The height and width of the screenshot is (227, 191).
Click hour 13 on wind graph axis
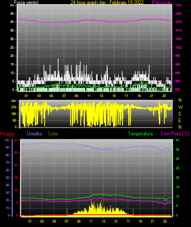point(101,96)
